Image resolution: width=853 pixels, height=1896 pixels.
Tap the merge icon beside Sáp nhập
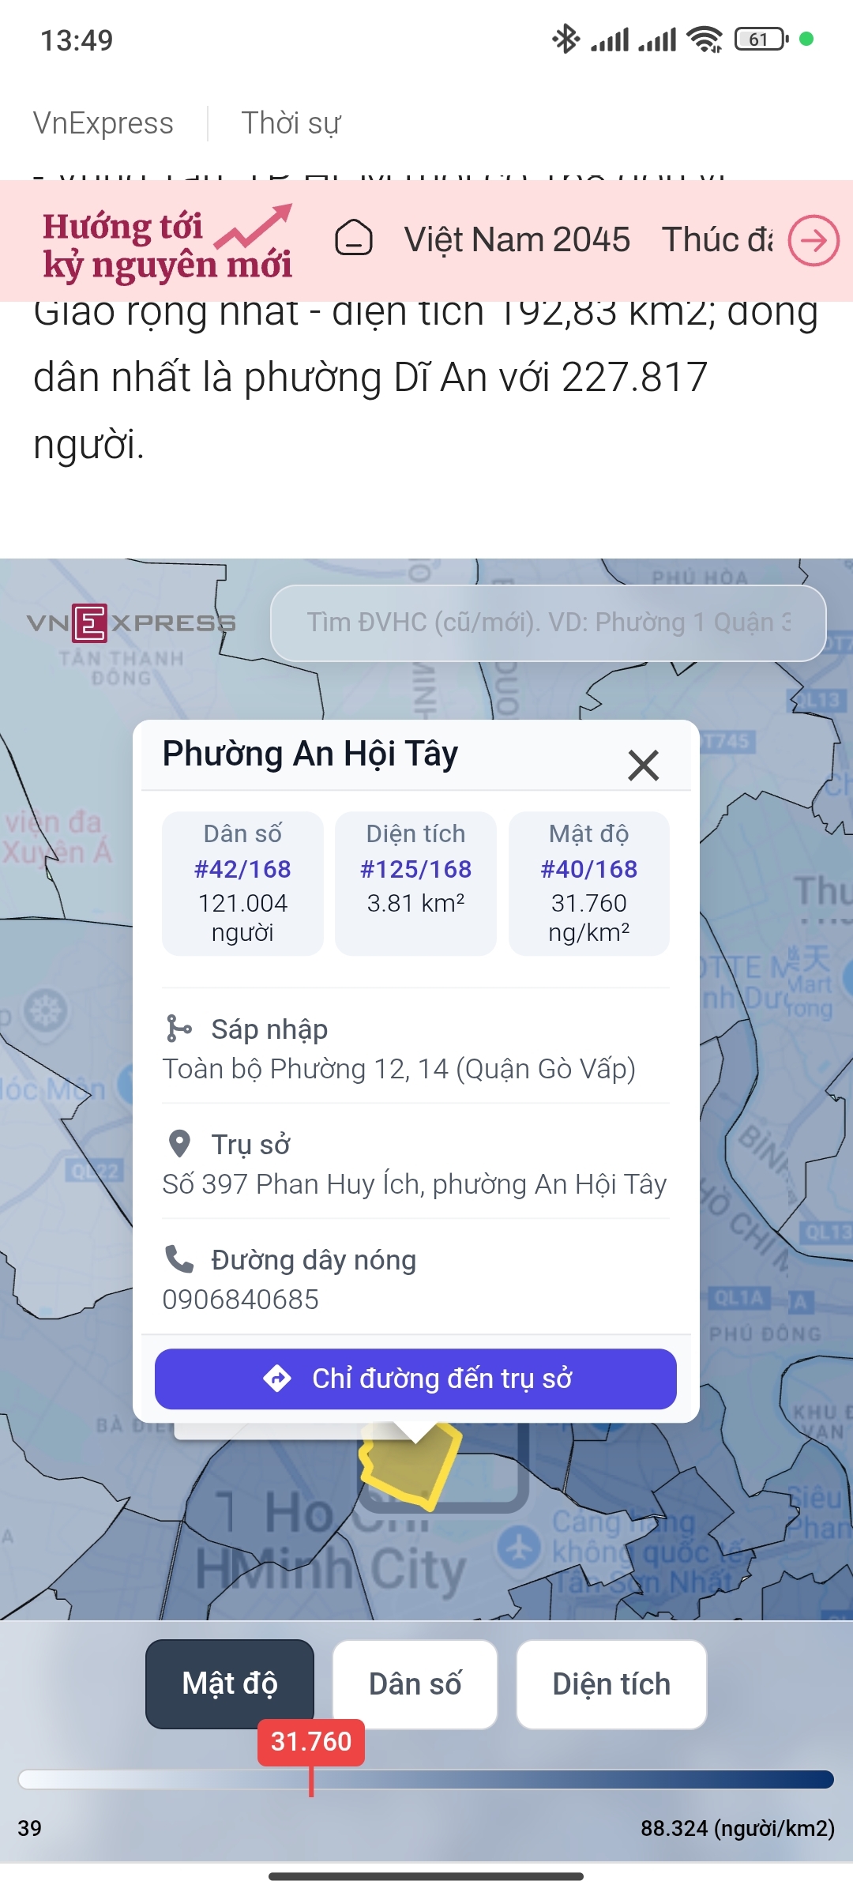(178, 1029)
